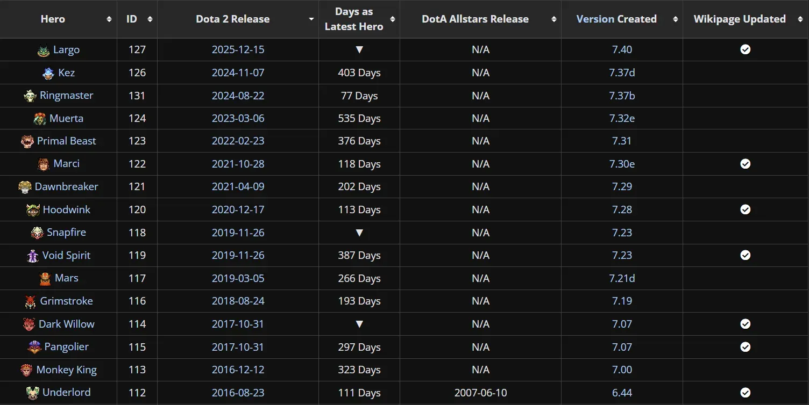Click the Primal Beast portrait icon

27,142
